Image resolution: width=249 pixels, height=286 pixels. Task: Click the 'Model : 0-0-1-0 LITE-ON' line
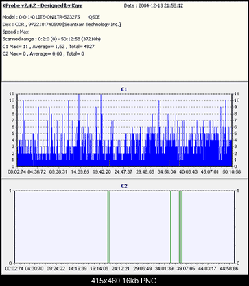point(41,17)
